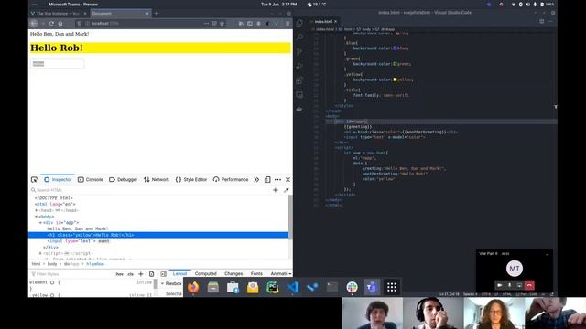The height and width of the screenshot is (329, 586).
Task: Bookmark this page star icon
Action: (x=222, y=24)
